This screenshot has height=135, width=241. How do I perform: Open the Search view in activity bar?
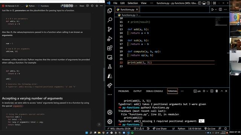[x=110, y=20]
